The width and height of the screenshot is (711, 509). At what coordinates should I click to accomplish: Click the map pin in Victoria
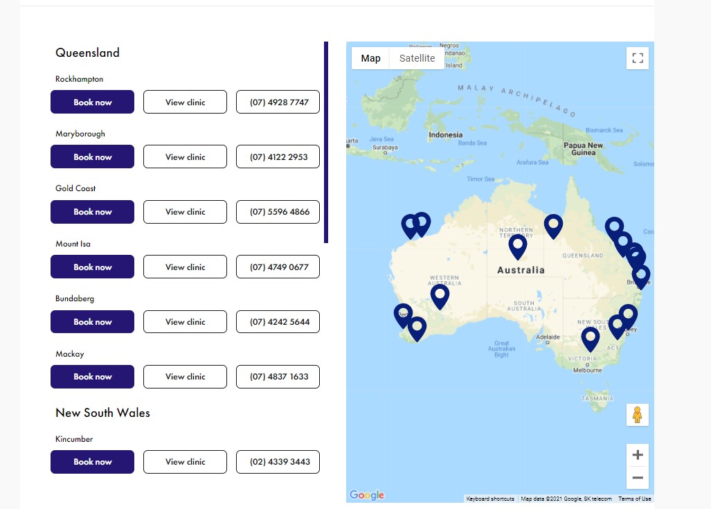591,339
